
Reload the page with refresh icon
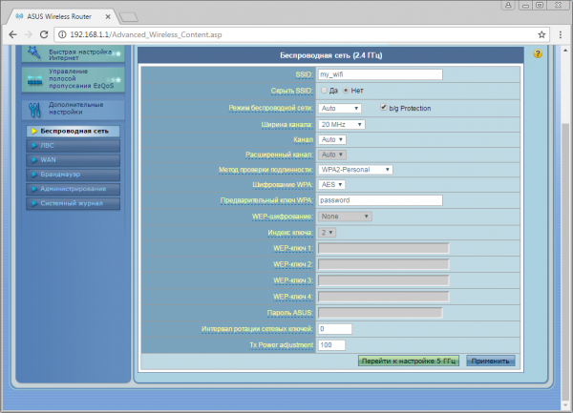(x=44, y=34)
